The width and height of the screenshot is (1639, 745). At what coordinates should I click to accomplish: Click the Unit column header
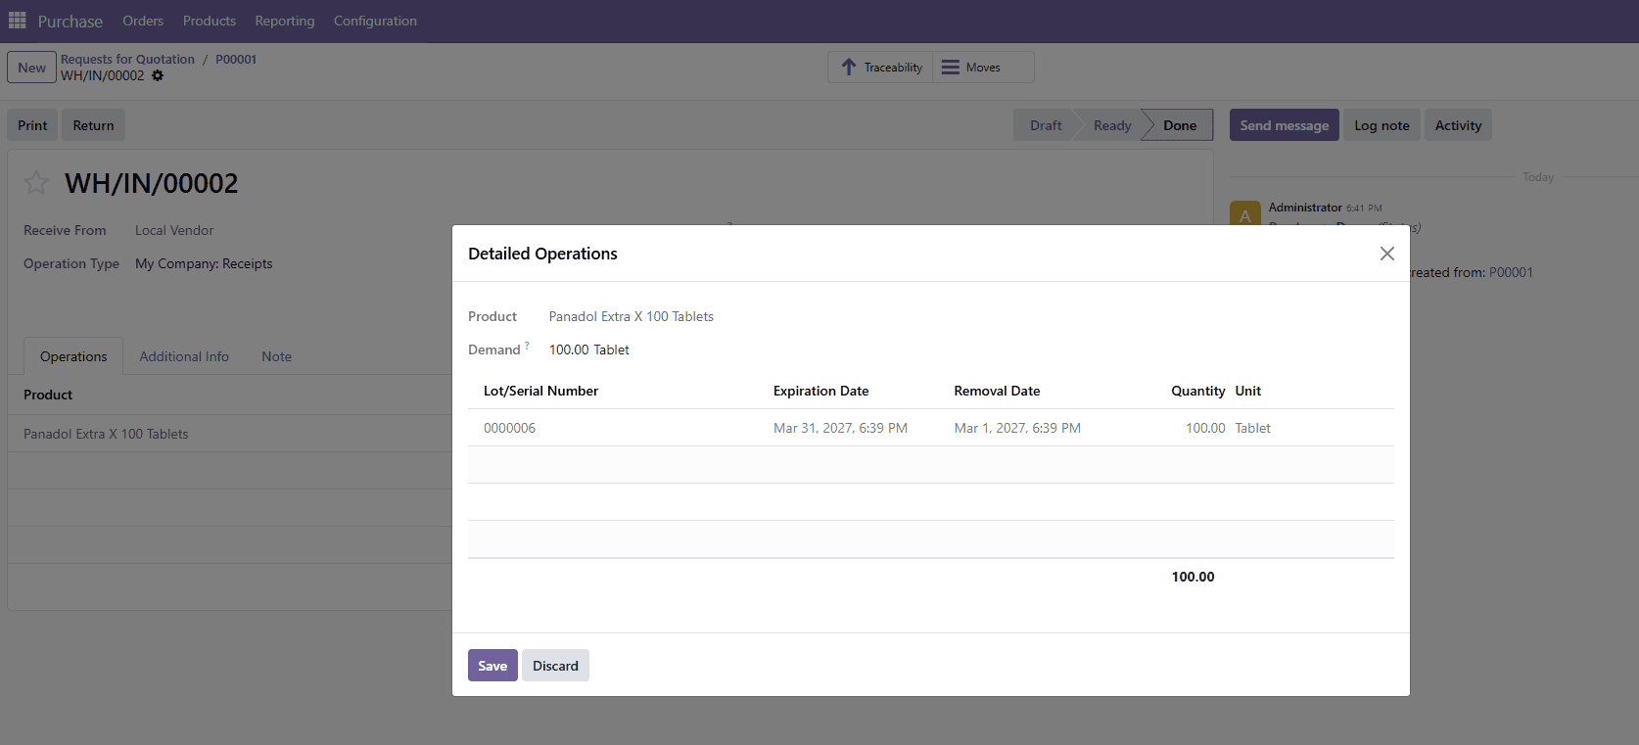tap(1247, 391)
